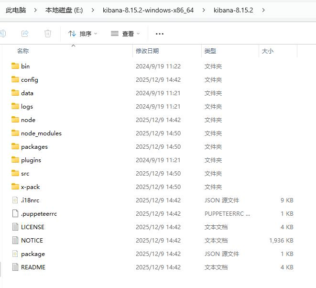
Task: Click the data folder date 2024/9/19 11:21
Action: tap(158, 93)
